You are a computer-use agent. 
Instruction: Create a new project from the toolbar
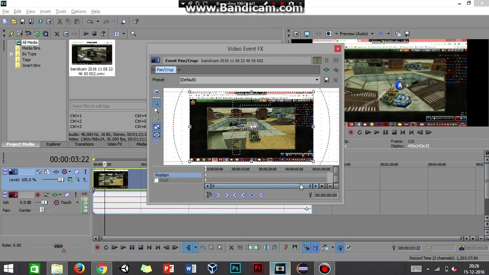coord(5,22)
